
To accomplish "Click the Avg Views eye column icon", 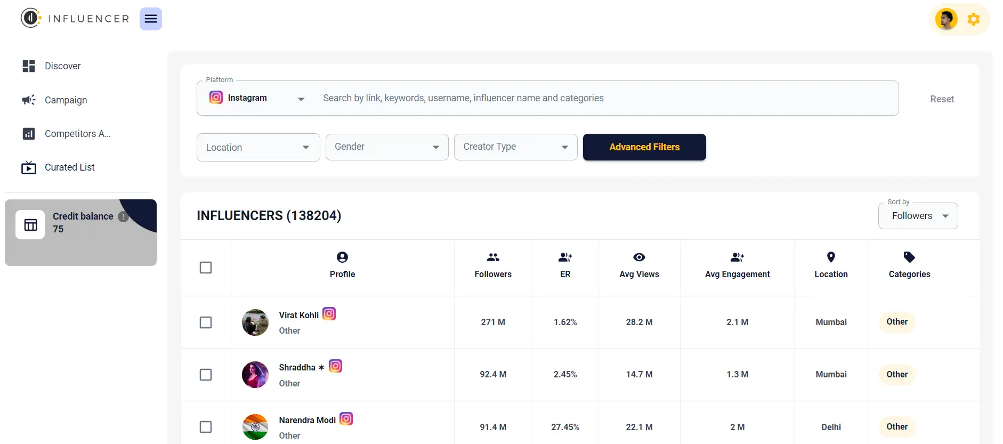I will [x=639, y=257].
